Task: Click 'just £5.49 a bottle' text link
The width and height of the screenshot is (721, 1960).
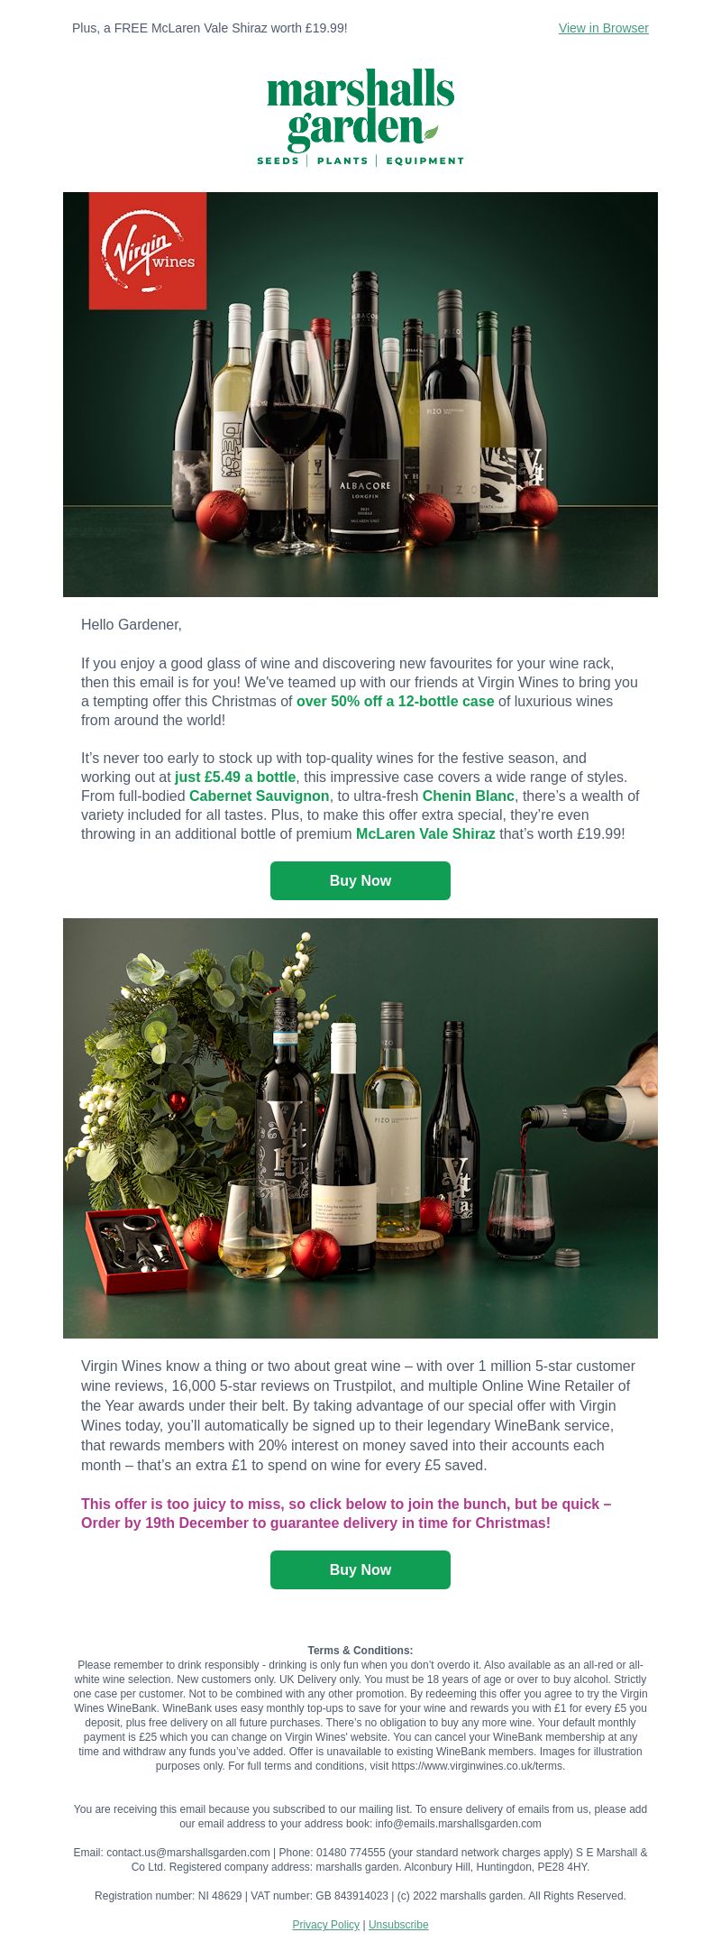Action: click(235, 777)
